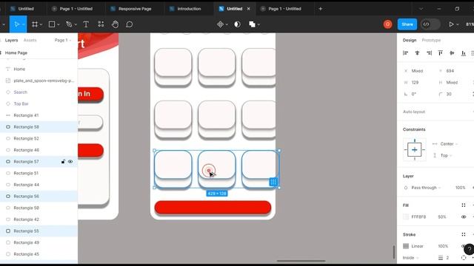Click the FFF8F8 fill color swatch

click(x=406, y=216)
